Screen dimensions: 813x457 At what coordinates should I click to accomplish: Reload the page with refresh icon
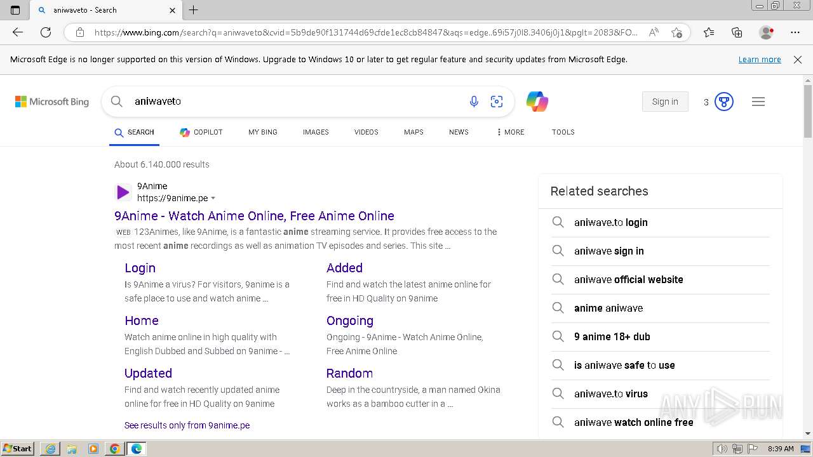click(46, 32)
